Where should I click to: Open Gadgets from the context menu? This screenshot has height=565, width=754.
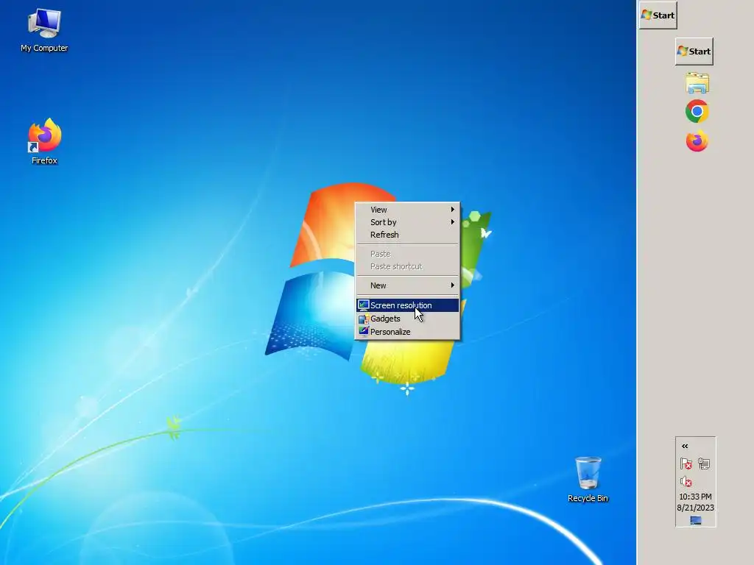coord(407,319)
